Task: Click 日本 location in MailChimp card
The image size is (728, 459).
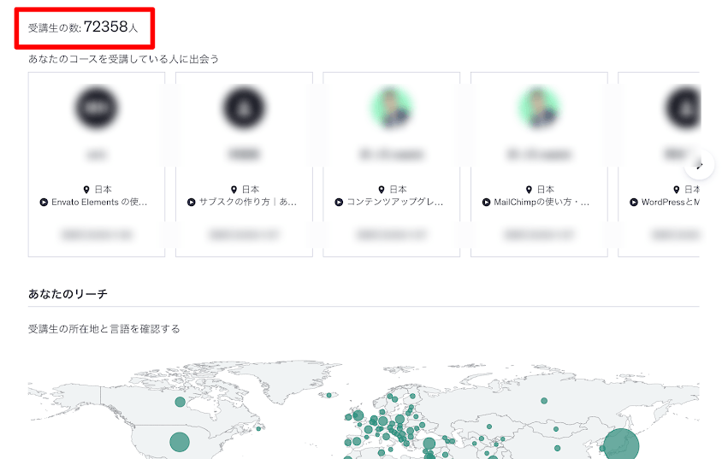Action: click(x=546, y=190)
